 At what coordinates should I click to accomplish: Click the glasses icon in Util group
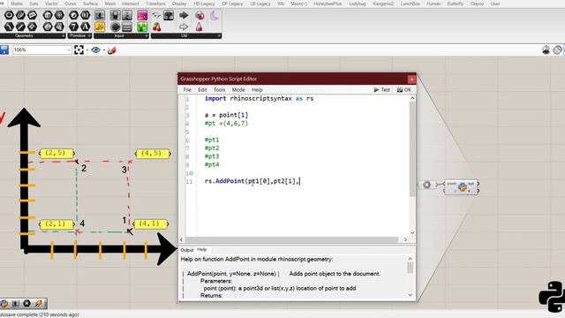pyautogui.click(x=156, y=15)
